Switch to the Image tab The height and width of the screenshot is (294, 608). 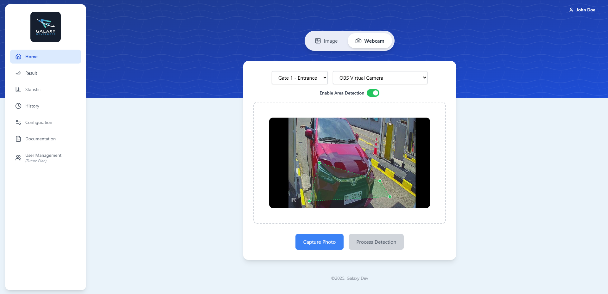326,41
